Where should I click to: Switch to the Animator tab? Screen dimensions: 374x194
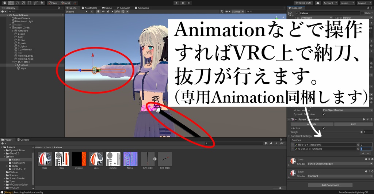pos(123,8)
